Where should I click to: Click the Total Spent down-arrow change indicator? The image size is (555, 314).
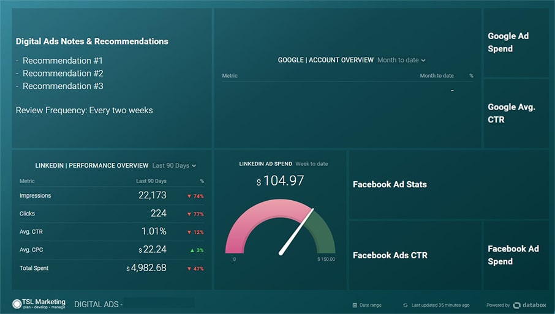point(189,269)
